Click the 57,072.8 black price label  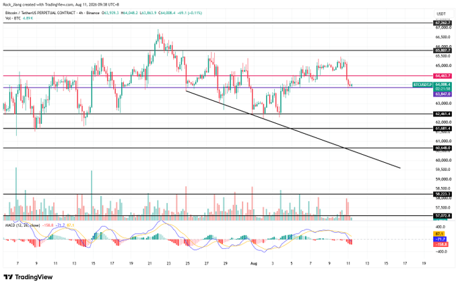(x=443, y=216)
